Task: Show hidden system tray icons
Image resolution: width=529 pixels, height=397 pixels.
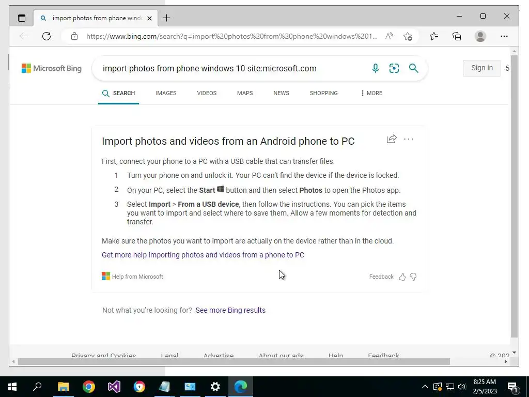Action: pos(425,387)
